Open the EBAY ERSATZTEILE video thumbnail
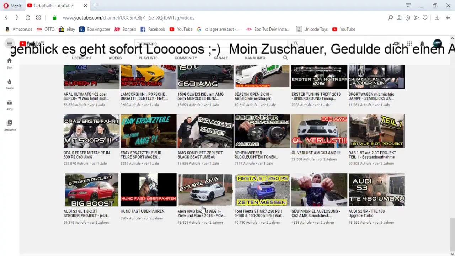This screenshot has width=455, height=256. [149, 131]
